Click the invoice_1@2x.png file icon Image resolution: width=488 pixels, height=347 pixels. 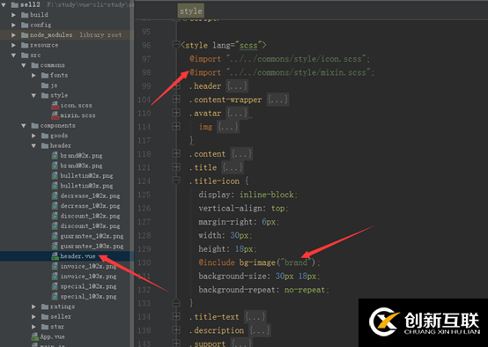(x=55, y=266)
